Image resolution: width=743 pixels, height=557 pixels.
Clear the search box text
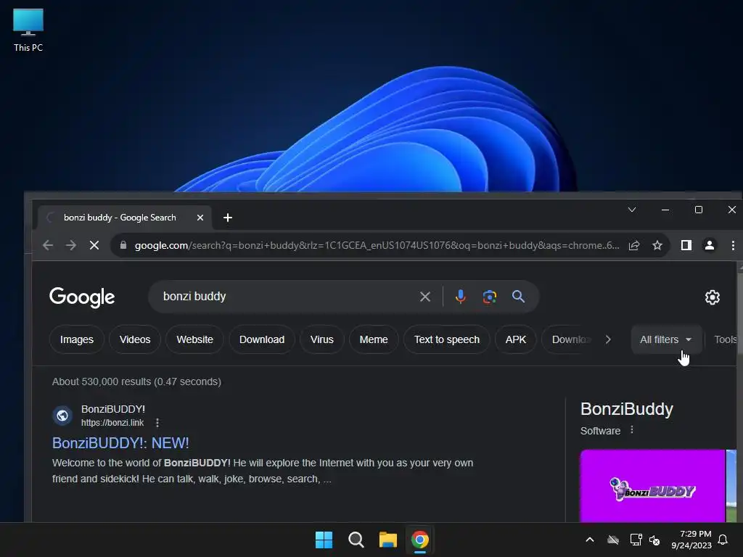pos(425,297)
